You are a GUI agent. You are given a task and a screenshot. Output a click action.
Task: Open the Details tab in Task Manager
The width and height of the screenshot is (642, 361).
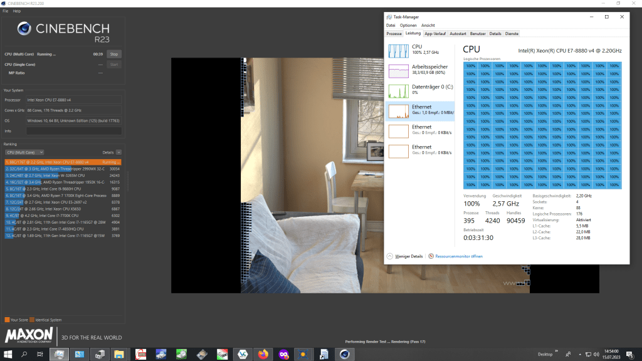[x=495, y=34]
